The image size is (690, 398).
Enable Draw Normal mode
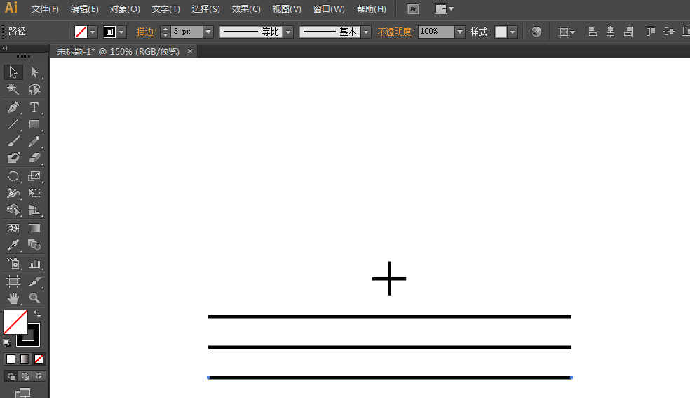tap(11, 376)
